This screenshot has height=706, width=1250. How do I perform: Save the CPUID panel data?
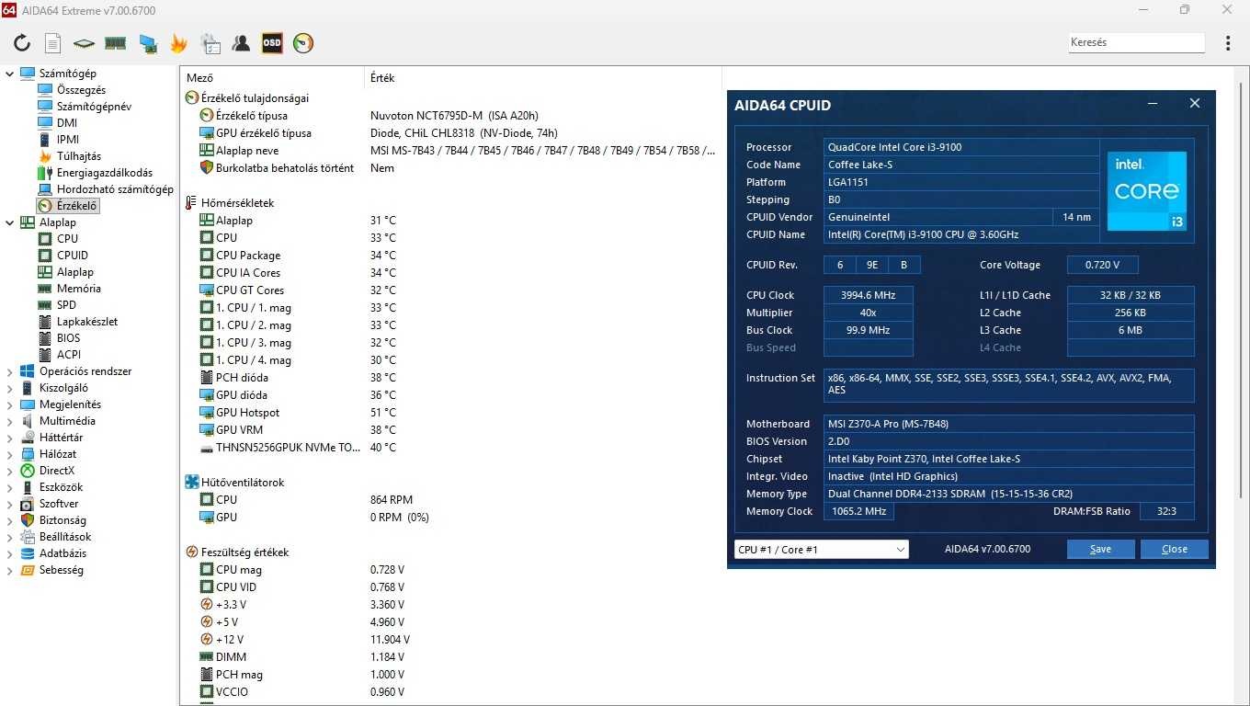pos(1100,549)
